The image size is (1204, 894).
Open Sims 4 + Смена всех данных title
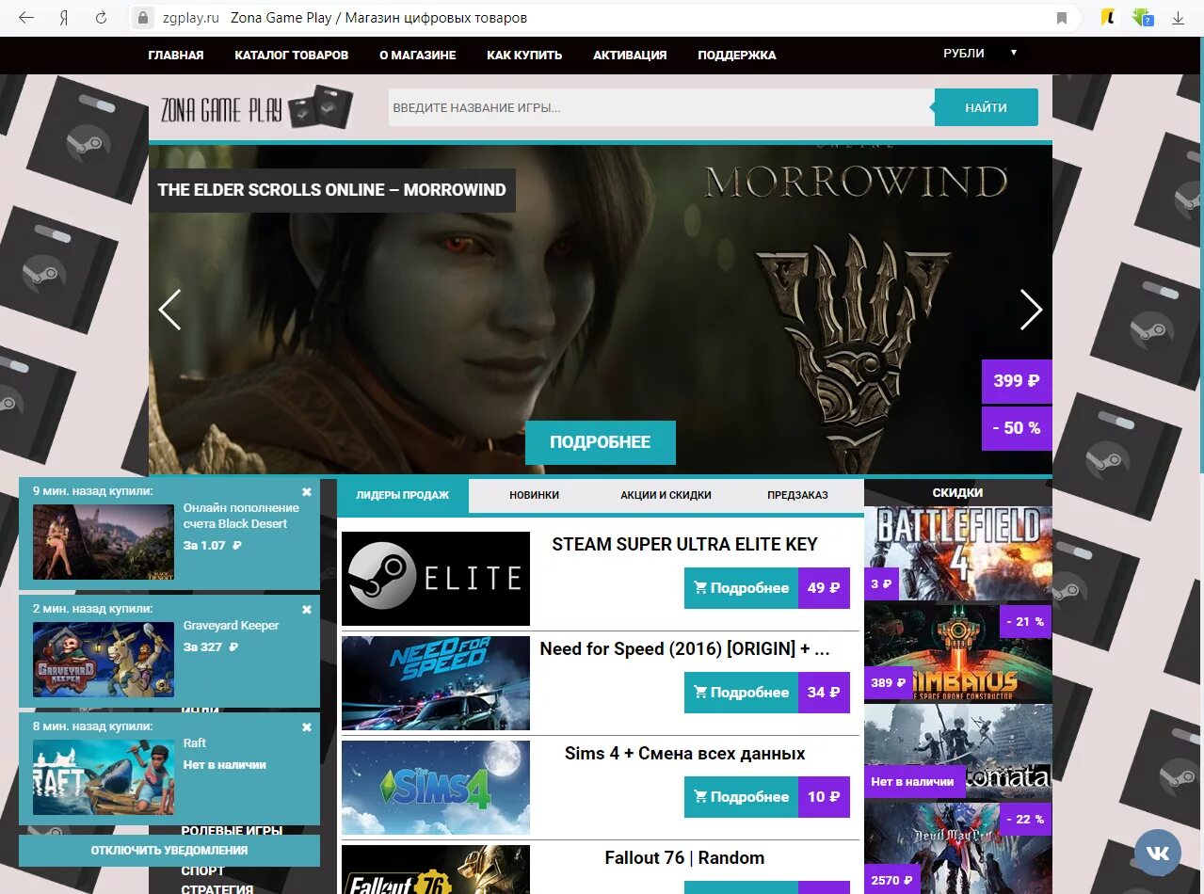coord(684,753)
